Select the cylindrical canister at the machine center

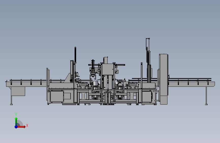click(96, 83)
